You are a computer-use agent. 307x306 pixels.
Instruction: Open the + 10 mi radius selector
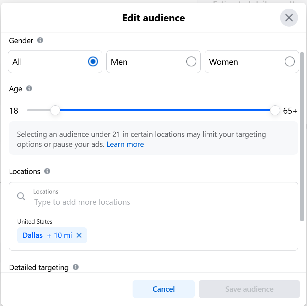(x=59, y=235)
